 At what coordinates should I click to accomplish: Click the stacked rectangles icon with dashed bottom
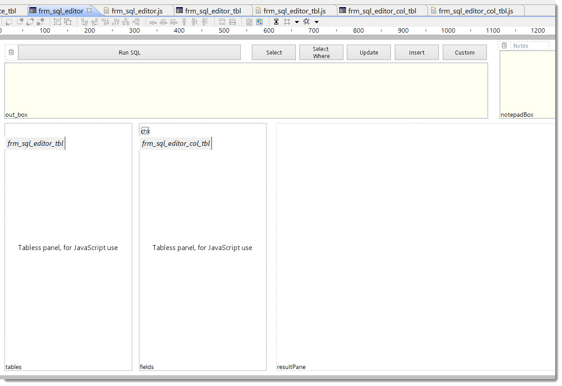pos(222,22)
